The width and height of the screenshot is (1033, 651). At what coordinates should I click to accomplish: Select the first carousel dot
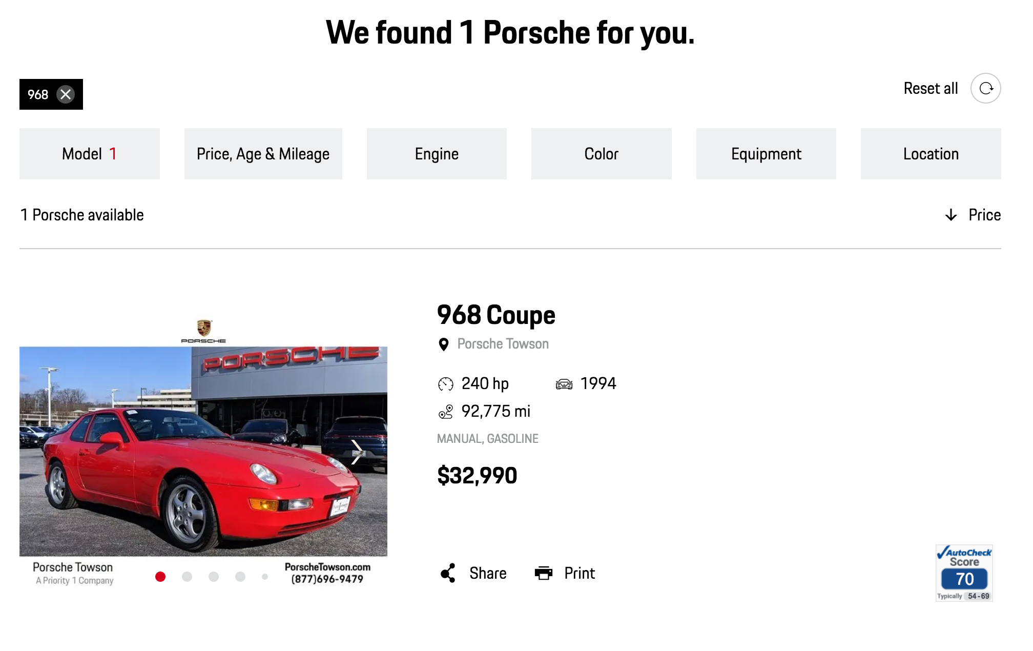click(160, 577)
